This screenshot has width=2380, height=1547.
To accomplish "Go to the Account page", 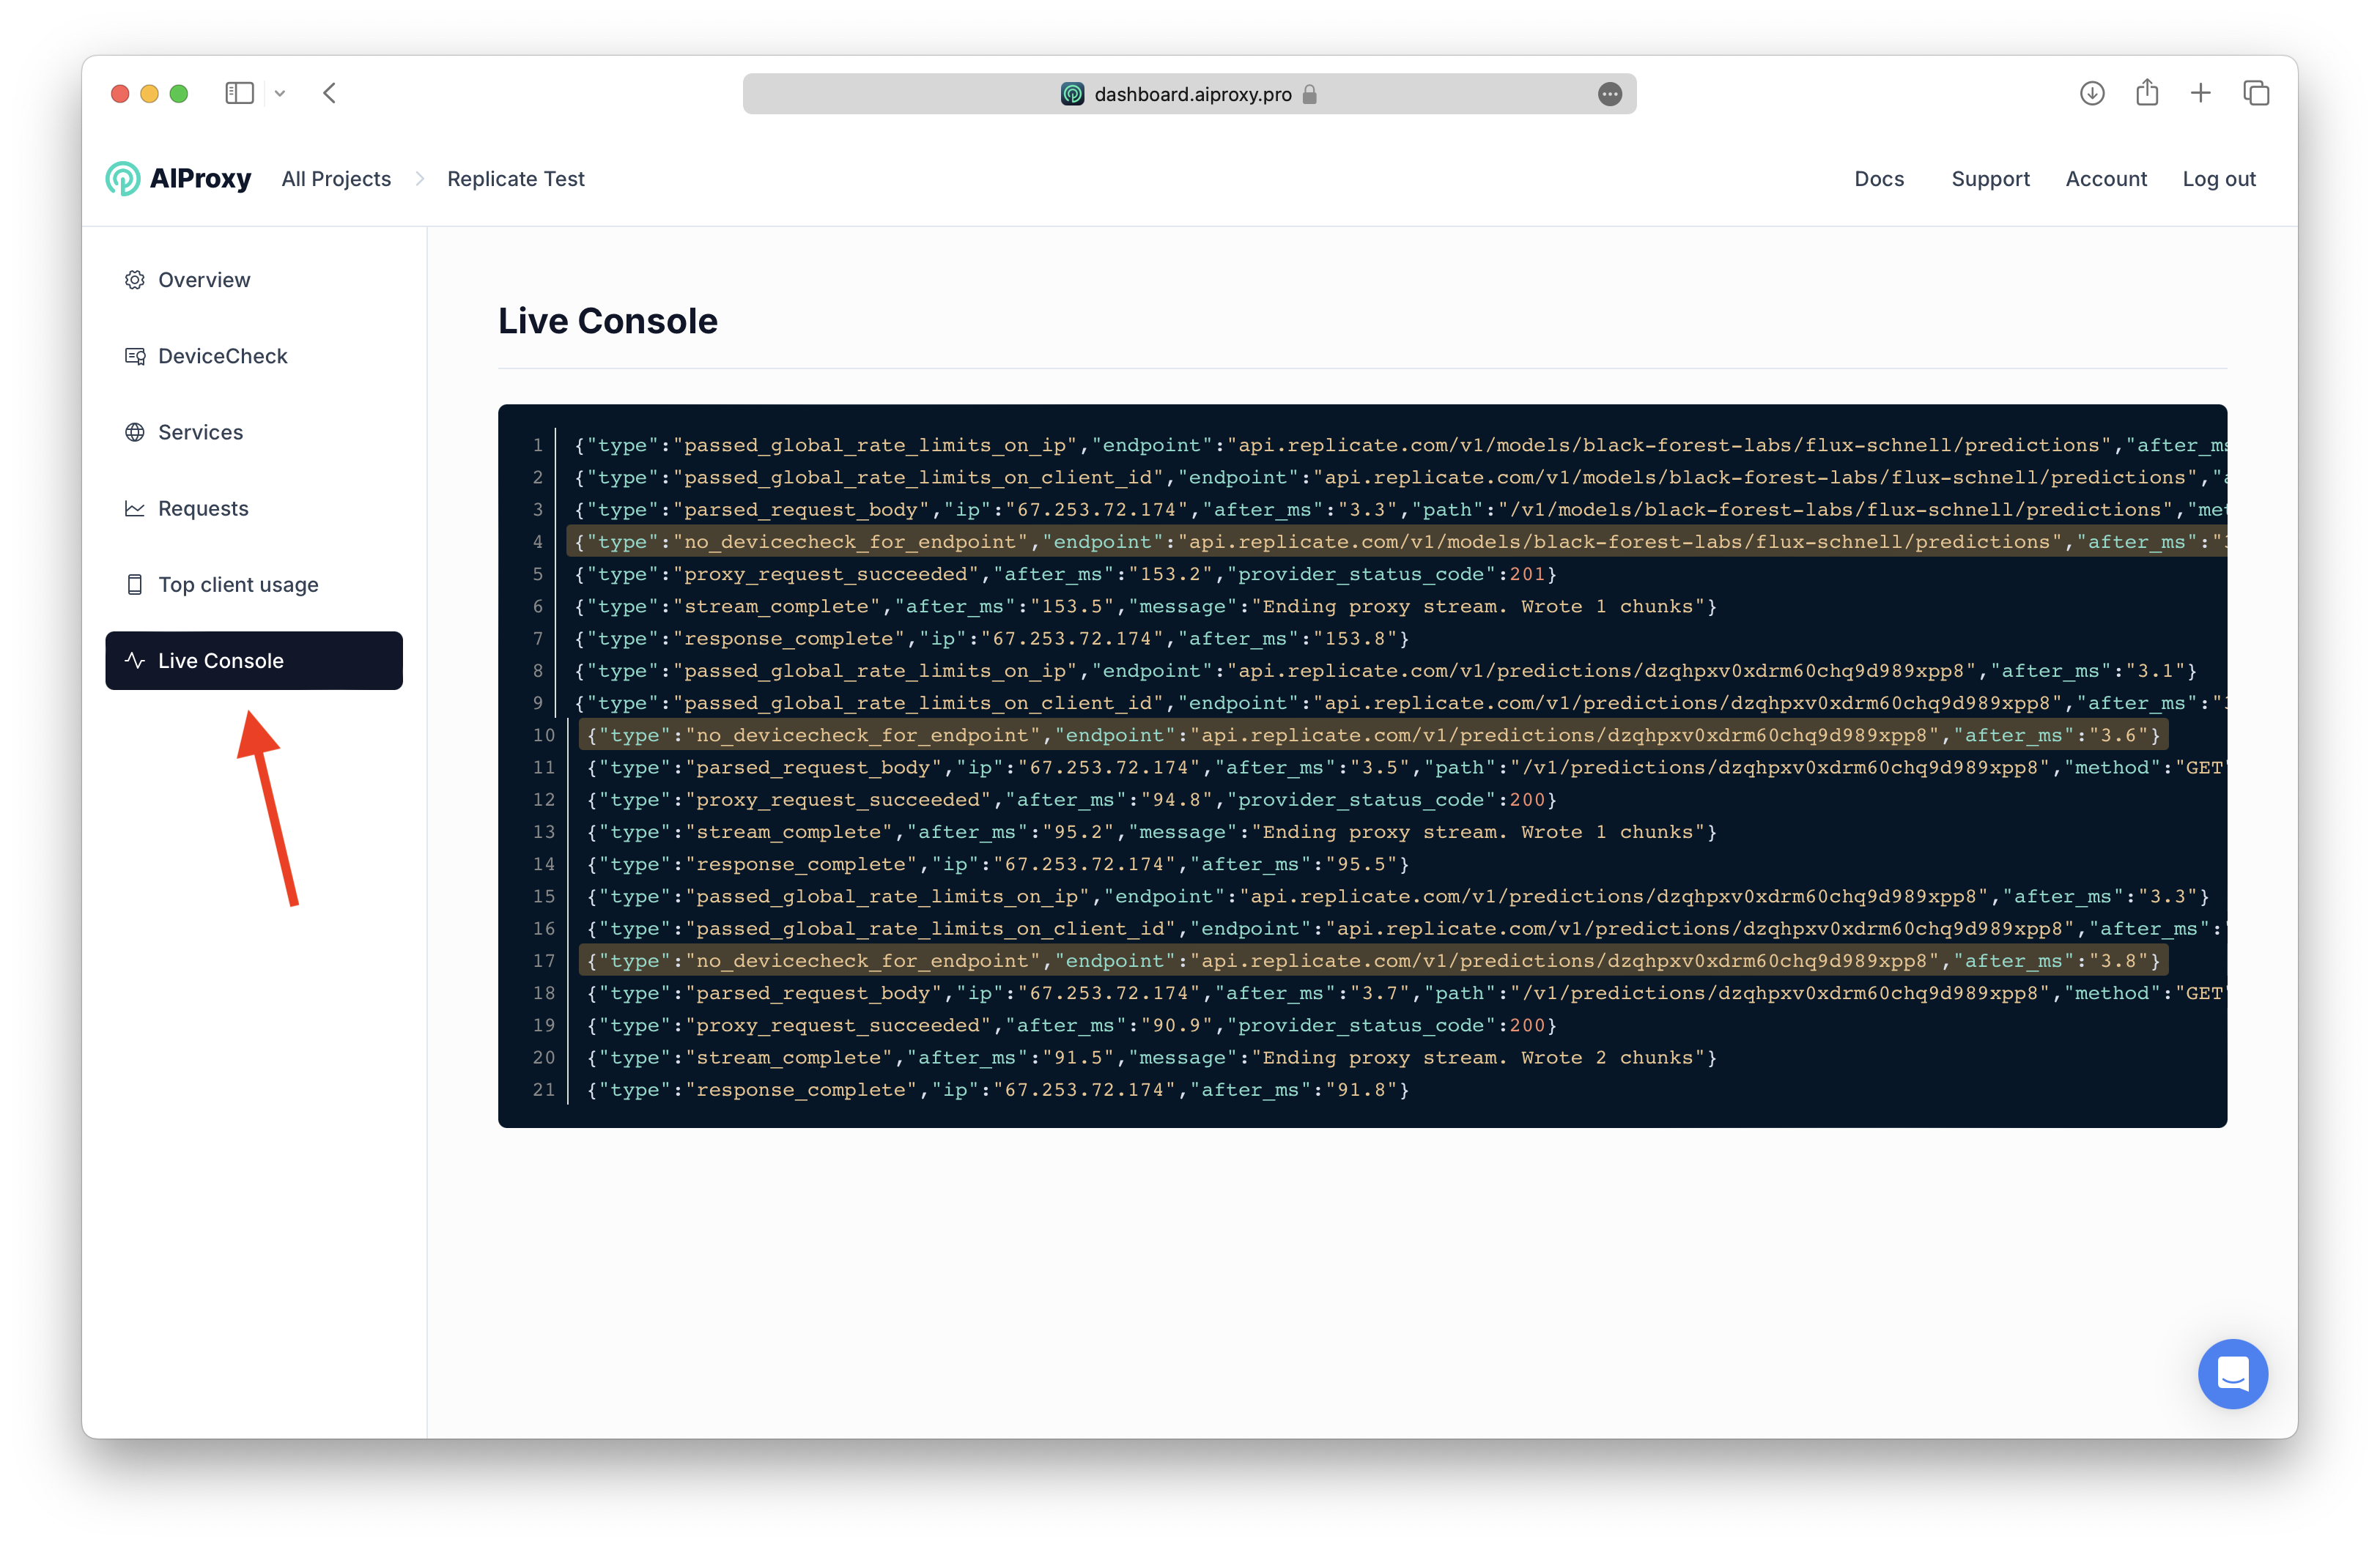I will coord(2106,179).
